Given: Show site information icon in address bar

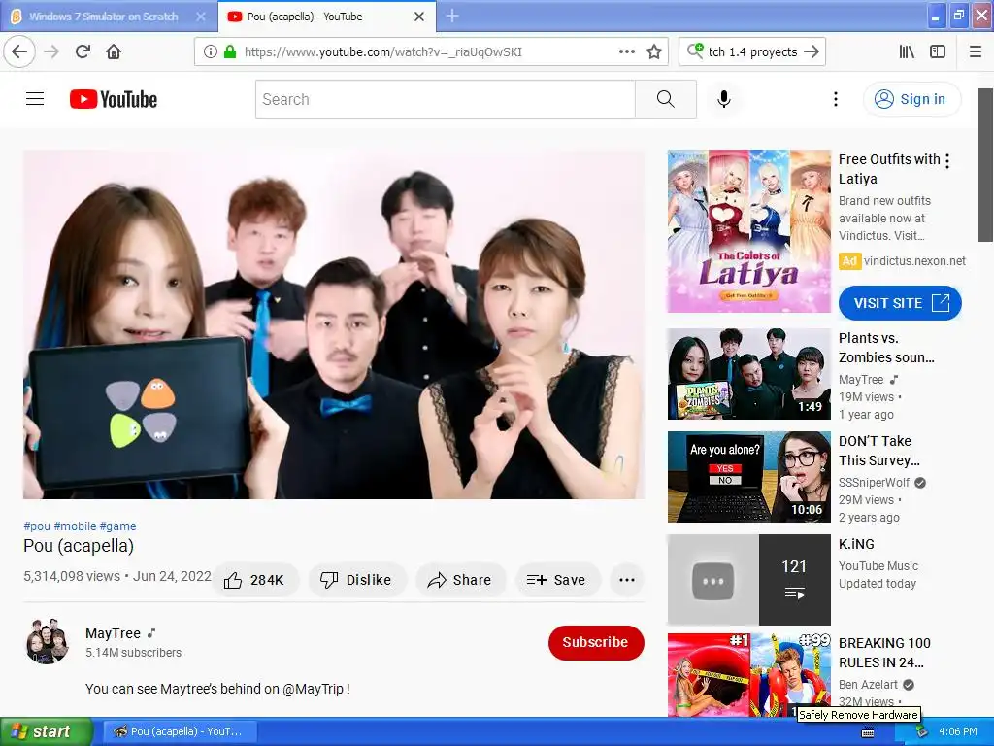Looking at the screenshot, I should tap(211, 52).
